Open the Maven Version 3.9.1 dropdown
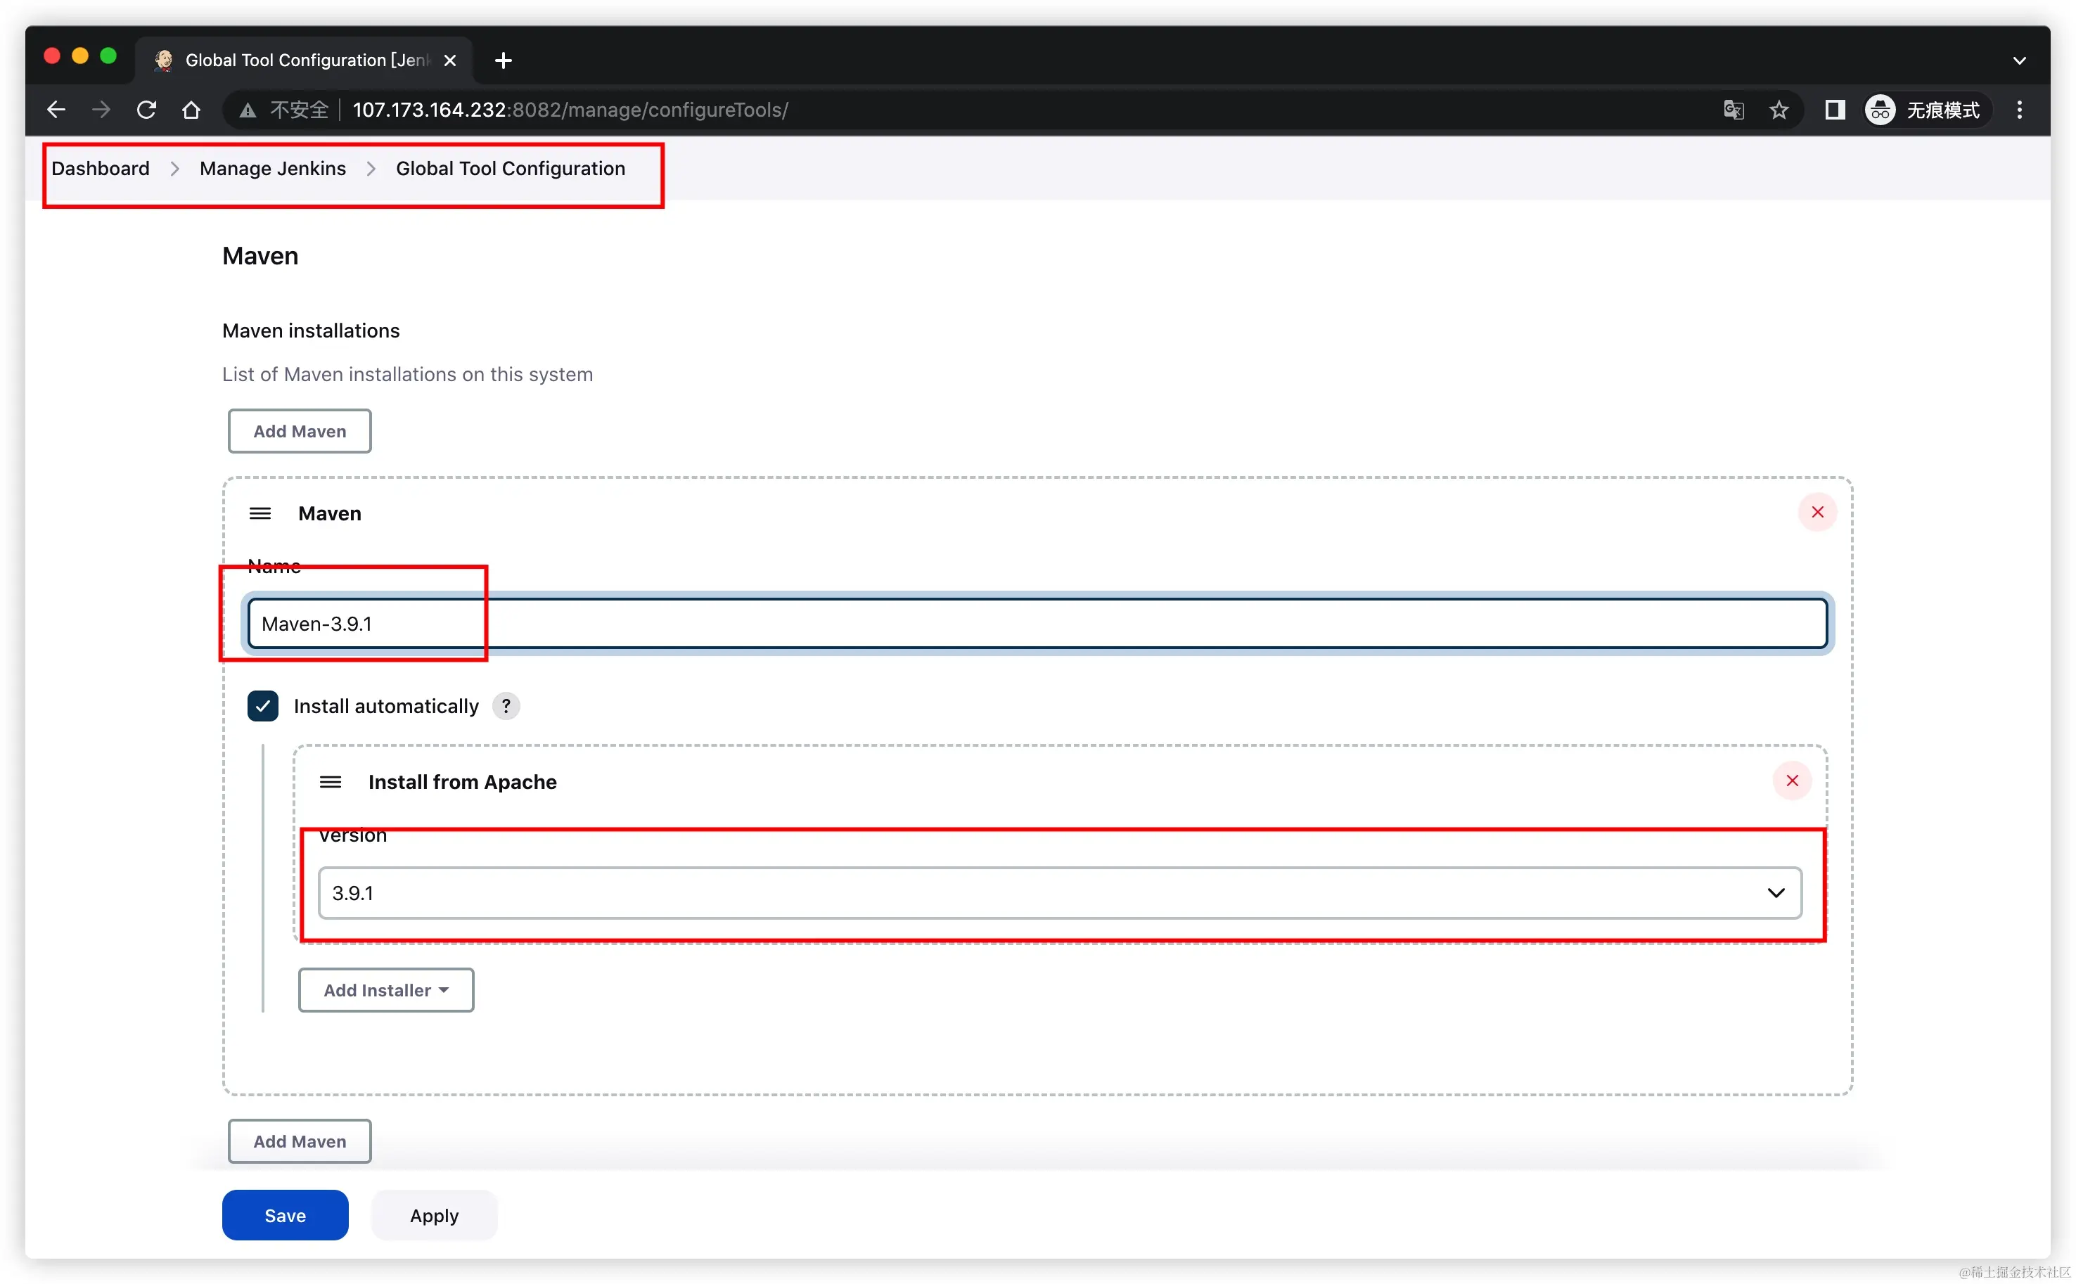 point(1060,892)
